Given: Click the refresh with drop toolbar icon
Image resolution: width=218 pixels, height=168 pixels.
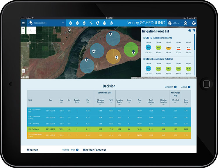Looking at the screenshot, I should tap(98, 23).
